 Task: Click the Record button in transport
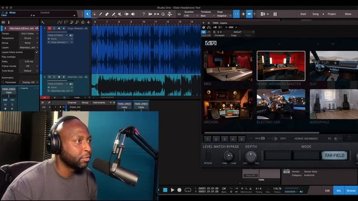180,190
